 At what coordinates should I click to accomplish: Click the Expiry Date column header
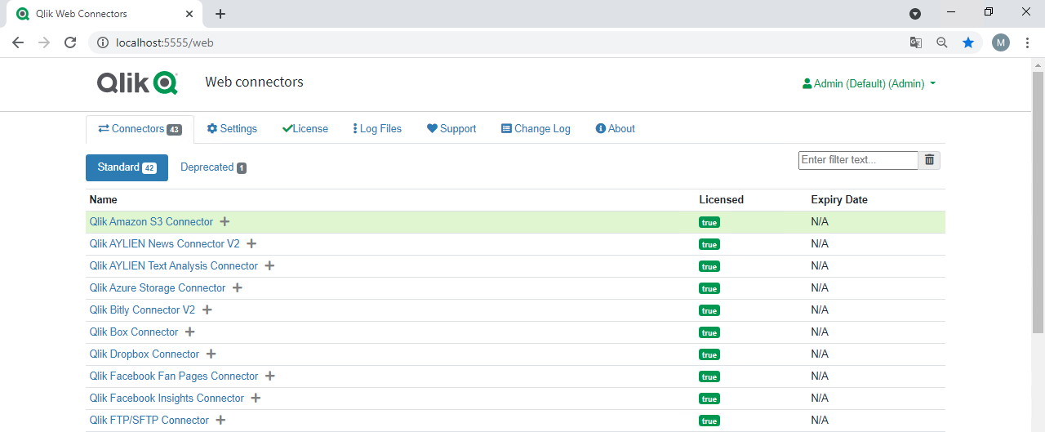click(839, 200)
